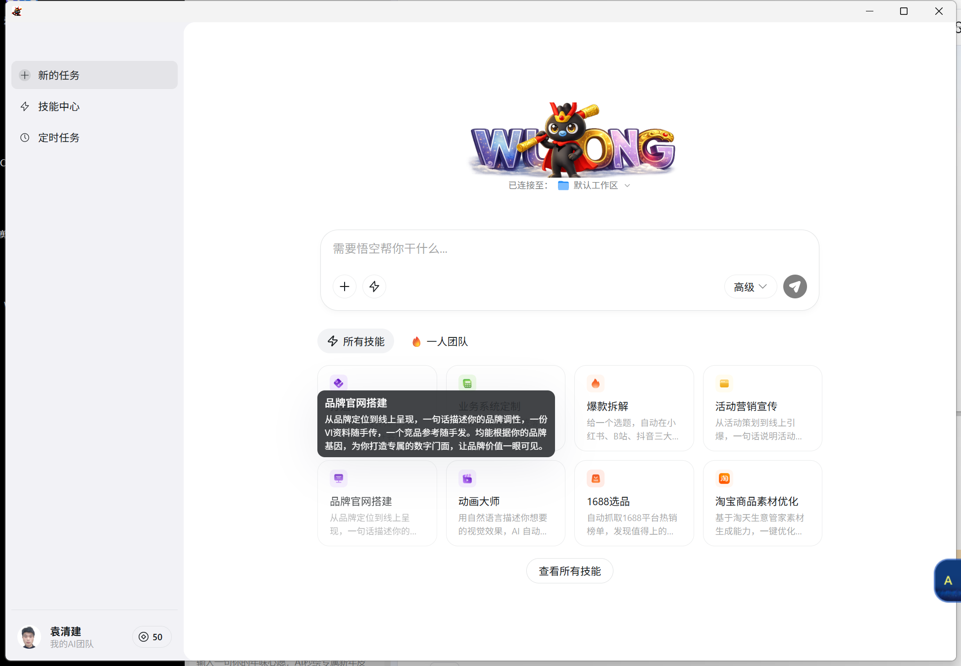Click the red icon on 1688选品 card
The height and width of the screenshot is (666, 961).
[595, 478]
